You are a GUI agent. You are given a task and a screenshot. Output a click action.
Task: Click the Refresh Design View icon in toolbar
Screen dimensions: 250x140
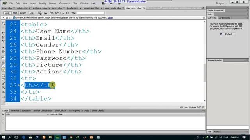68,13
